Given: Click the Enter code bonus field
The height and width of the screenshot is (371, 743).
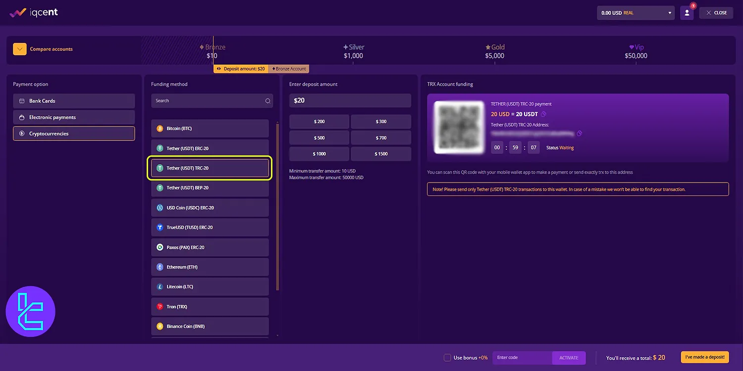Looking at the screenshot, I should (x=522, y=358).
